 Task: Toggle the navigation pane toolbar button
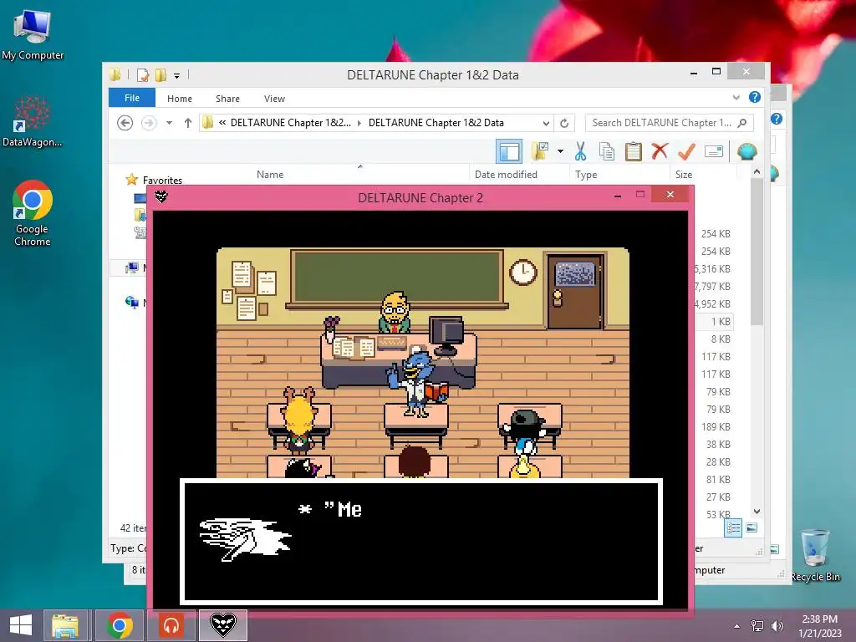tap(509, 151)
